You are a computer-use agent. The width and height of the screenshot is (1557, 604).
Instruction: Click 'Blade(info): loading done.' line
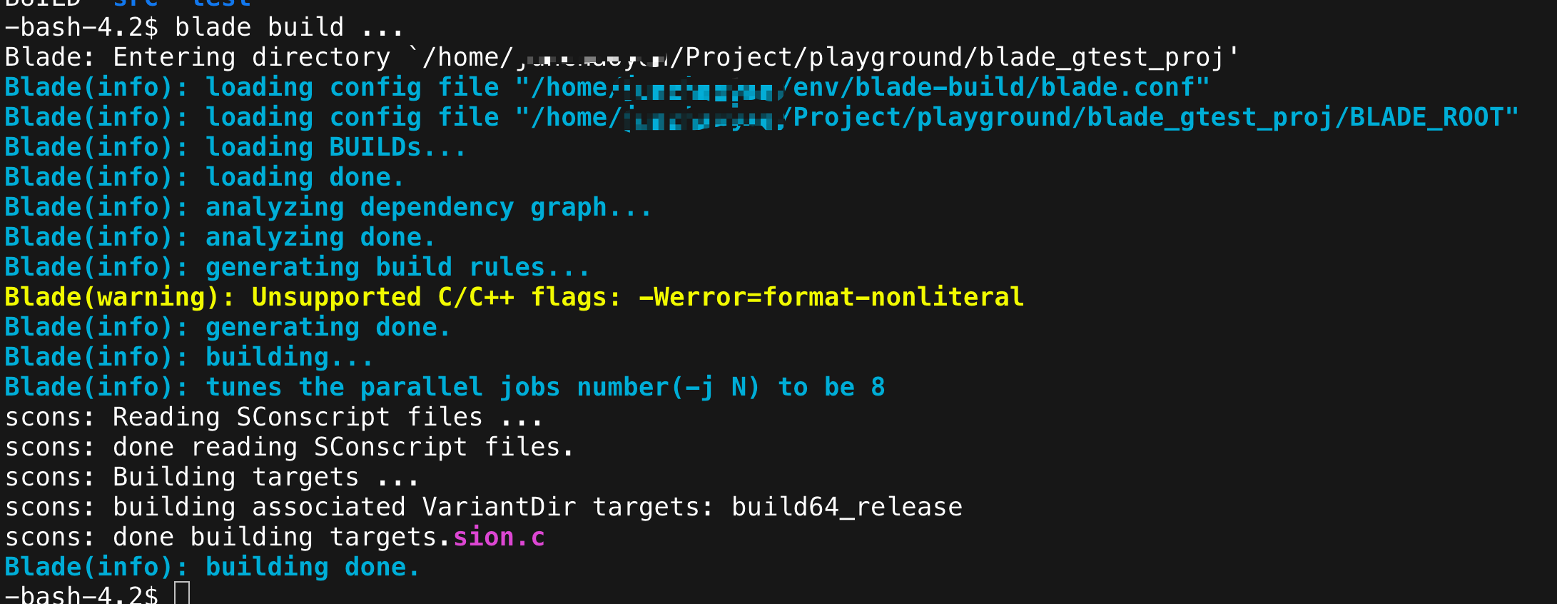(205, 177)
